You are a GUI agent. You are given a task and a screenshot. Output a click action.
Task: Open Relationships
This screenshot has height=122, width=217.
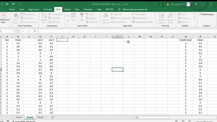click(x=139, y=18)
